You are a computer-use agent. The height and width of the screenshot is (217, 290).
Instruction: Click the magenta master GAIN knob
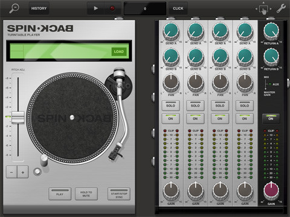click(x=271, y=190)
